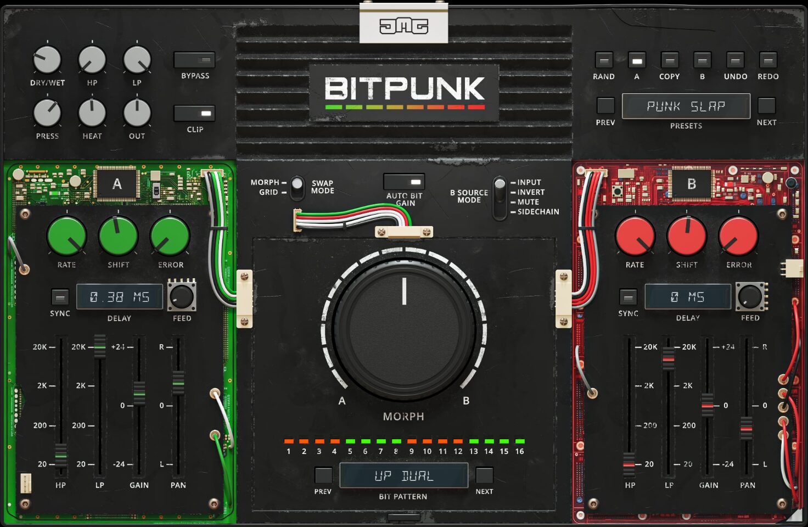Click the B SOURCE MODE selector switch

coord(500,198)
